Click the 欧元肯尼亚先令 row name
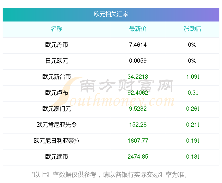This screenshot has width=222, height=183. [57, 125]
